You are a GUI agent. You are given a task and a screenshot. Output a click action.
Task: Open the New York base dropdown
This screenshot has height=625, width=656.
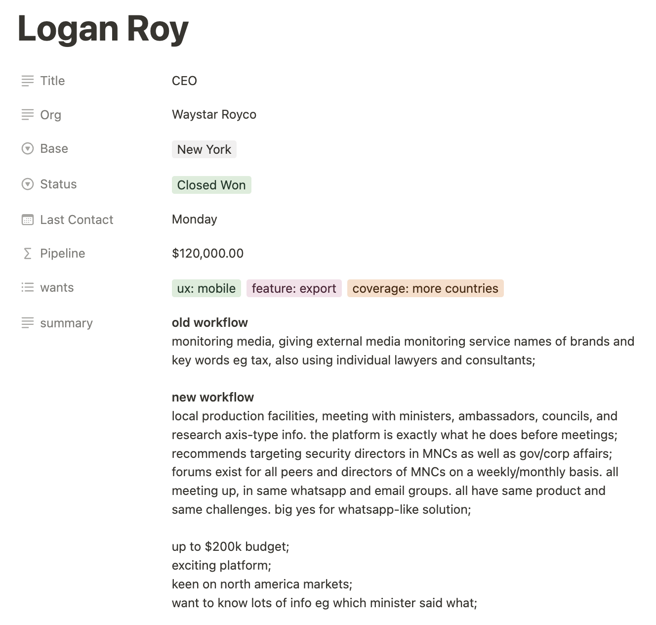pos(204,149)
